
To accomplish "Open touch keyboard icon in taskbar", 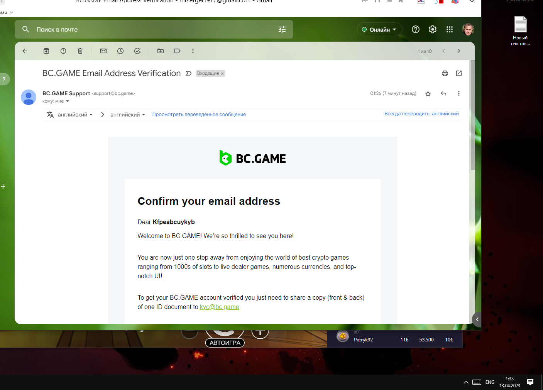I will tap(477, 382).
